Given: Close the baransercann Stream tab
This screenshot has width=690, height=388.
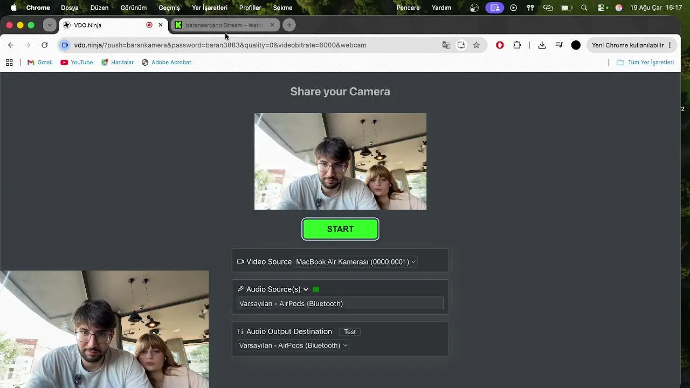Looking at the screenshot, I should click(272, 25).
